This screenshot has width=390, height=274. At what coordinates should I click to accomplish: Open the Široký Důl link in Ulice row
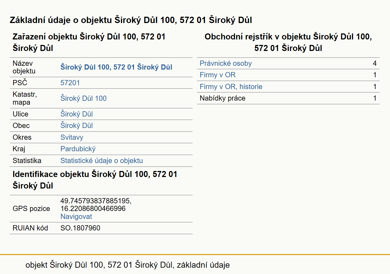tap(77, 114)
